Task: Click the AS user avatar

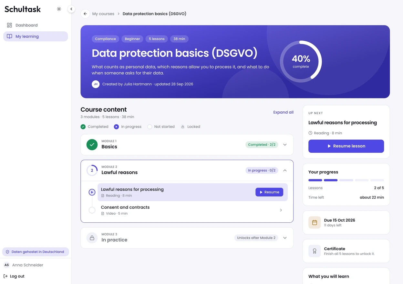Action: (6, 265)
